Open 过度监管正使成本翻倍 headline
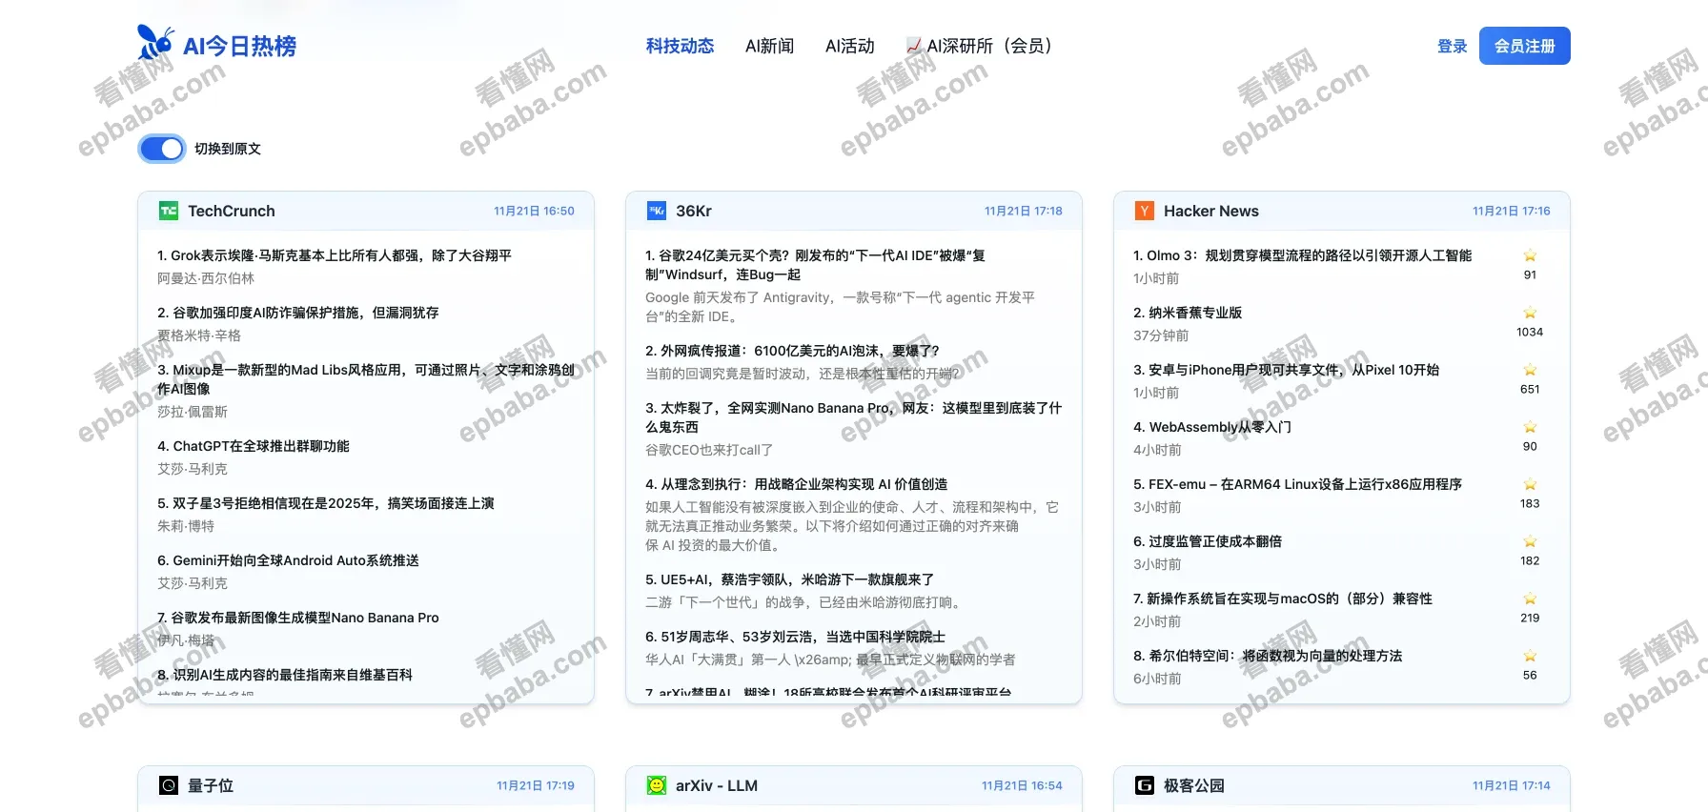Screen dimensions: 1708x812 point(1208,541)
